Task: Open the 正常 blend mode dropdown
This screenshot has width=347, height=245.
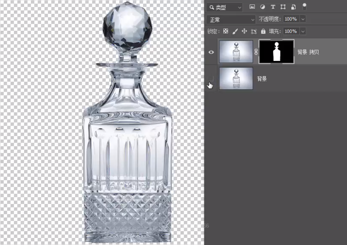Action: [231, 20]
